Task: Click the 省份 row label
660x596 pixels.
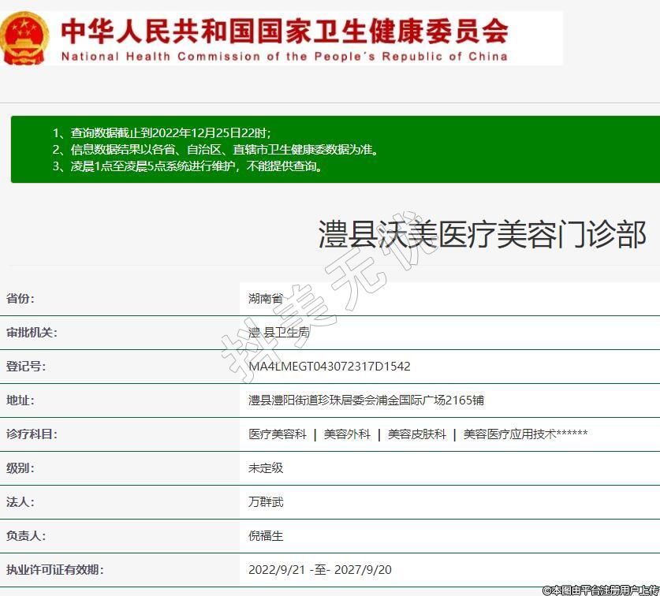Action: click(x=21, y=299)
